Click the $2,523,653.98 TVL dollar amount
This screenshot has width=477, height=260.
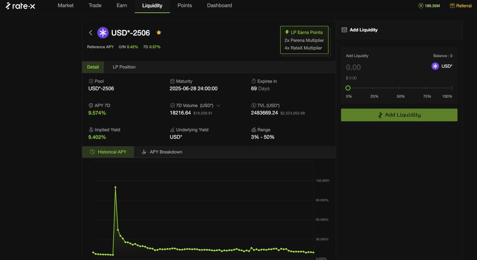[293, 113]
